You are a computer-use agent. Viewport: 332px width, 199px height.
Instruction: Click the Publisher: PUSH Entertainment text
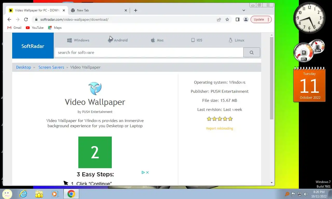coord(220,91)
